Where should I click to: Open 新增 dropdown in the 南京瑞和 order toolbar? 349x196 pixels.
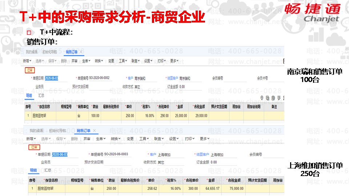pyautogui.click(x=27, y=61)
